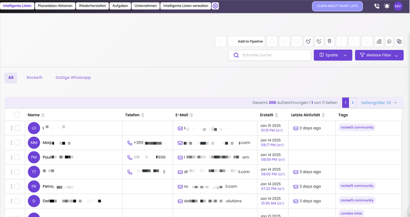Click Learn About Smart Lists button

click(x=337, y=6)
